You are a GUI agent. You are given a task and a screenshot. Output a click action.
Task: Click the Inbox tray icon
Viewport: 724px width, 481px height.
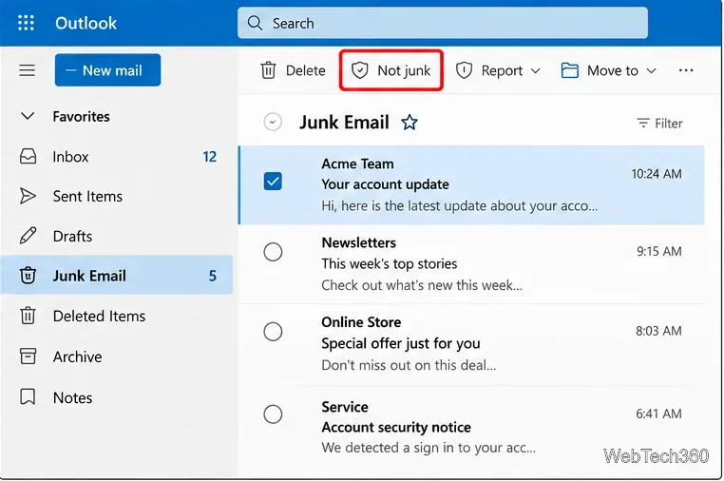28,156
